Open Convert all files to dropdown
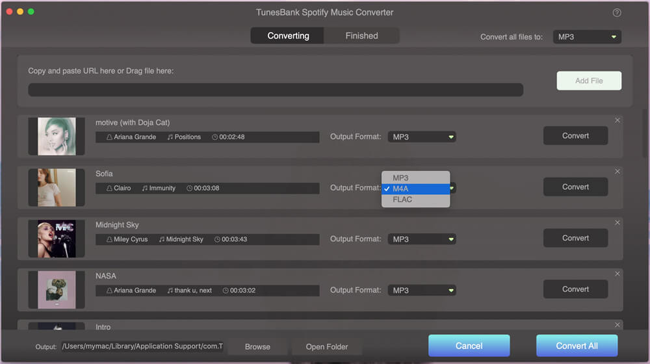The height and width of the screenshot is (364, 650). pos(587,37)
